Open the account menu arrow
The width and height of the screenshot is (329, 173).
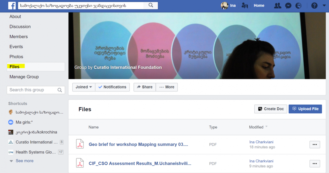point(324,6)
